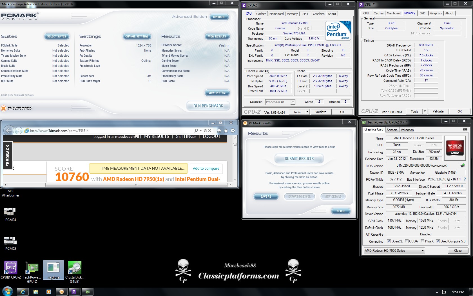473x296 pixels.
Task: Toggle the DirectCompute 5.0 checkbox
Action: click(x=438, y=241)
